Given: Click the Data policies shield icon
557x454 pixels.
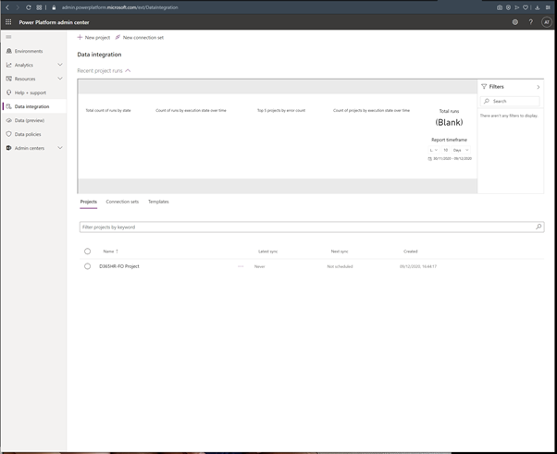Looking at the screenshot, I should click(x=9, y=134).
